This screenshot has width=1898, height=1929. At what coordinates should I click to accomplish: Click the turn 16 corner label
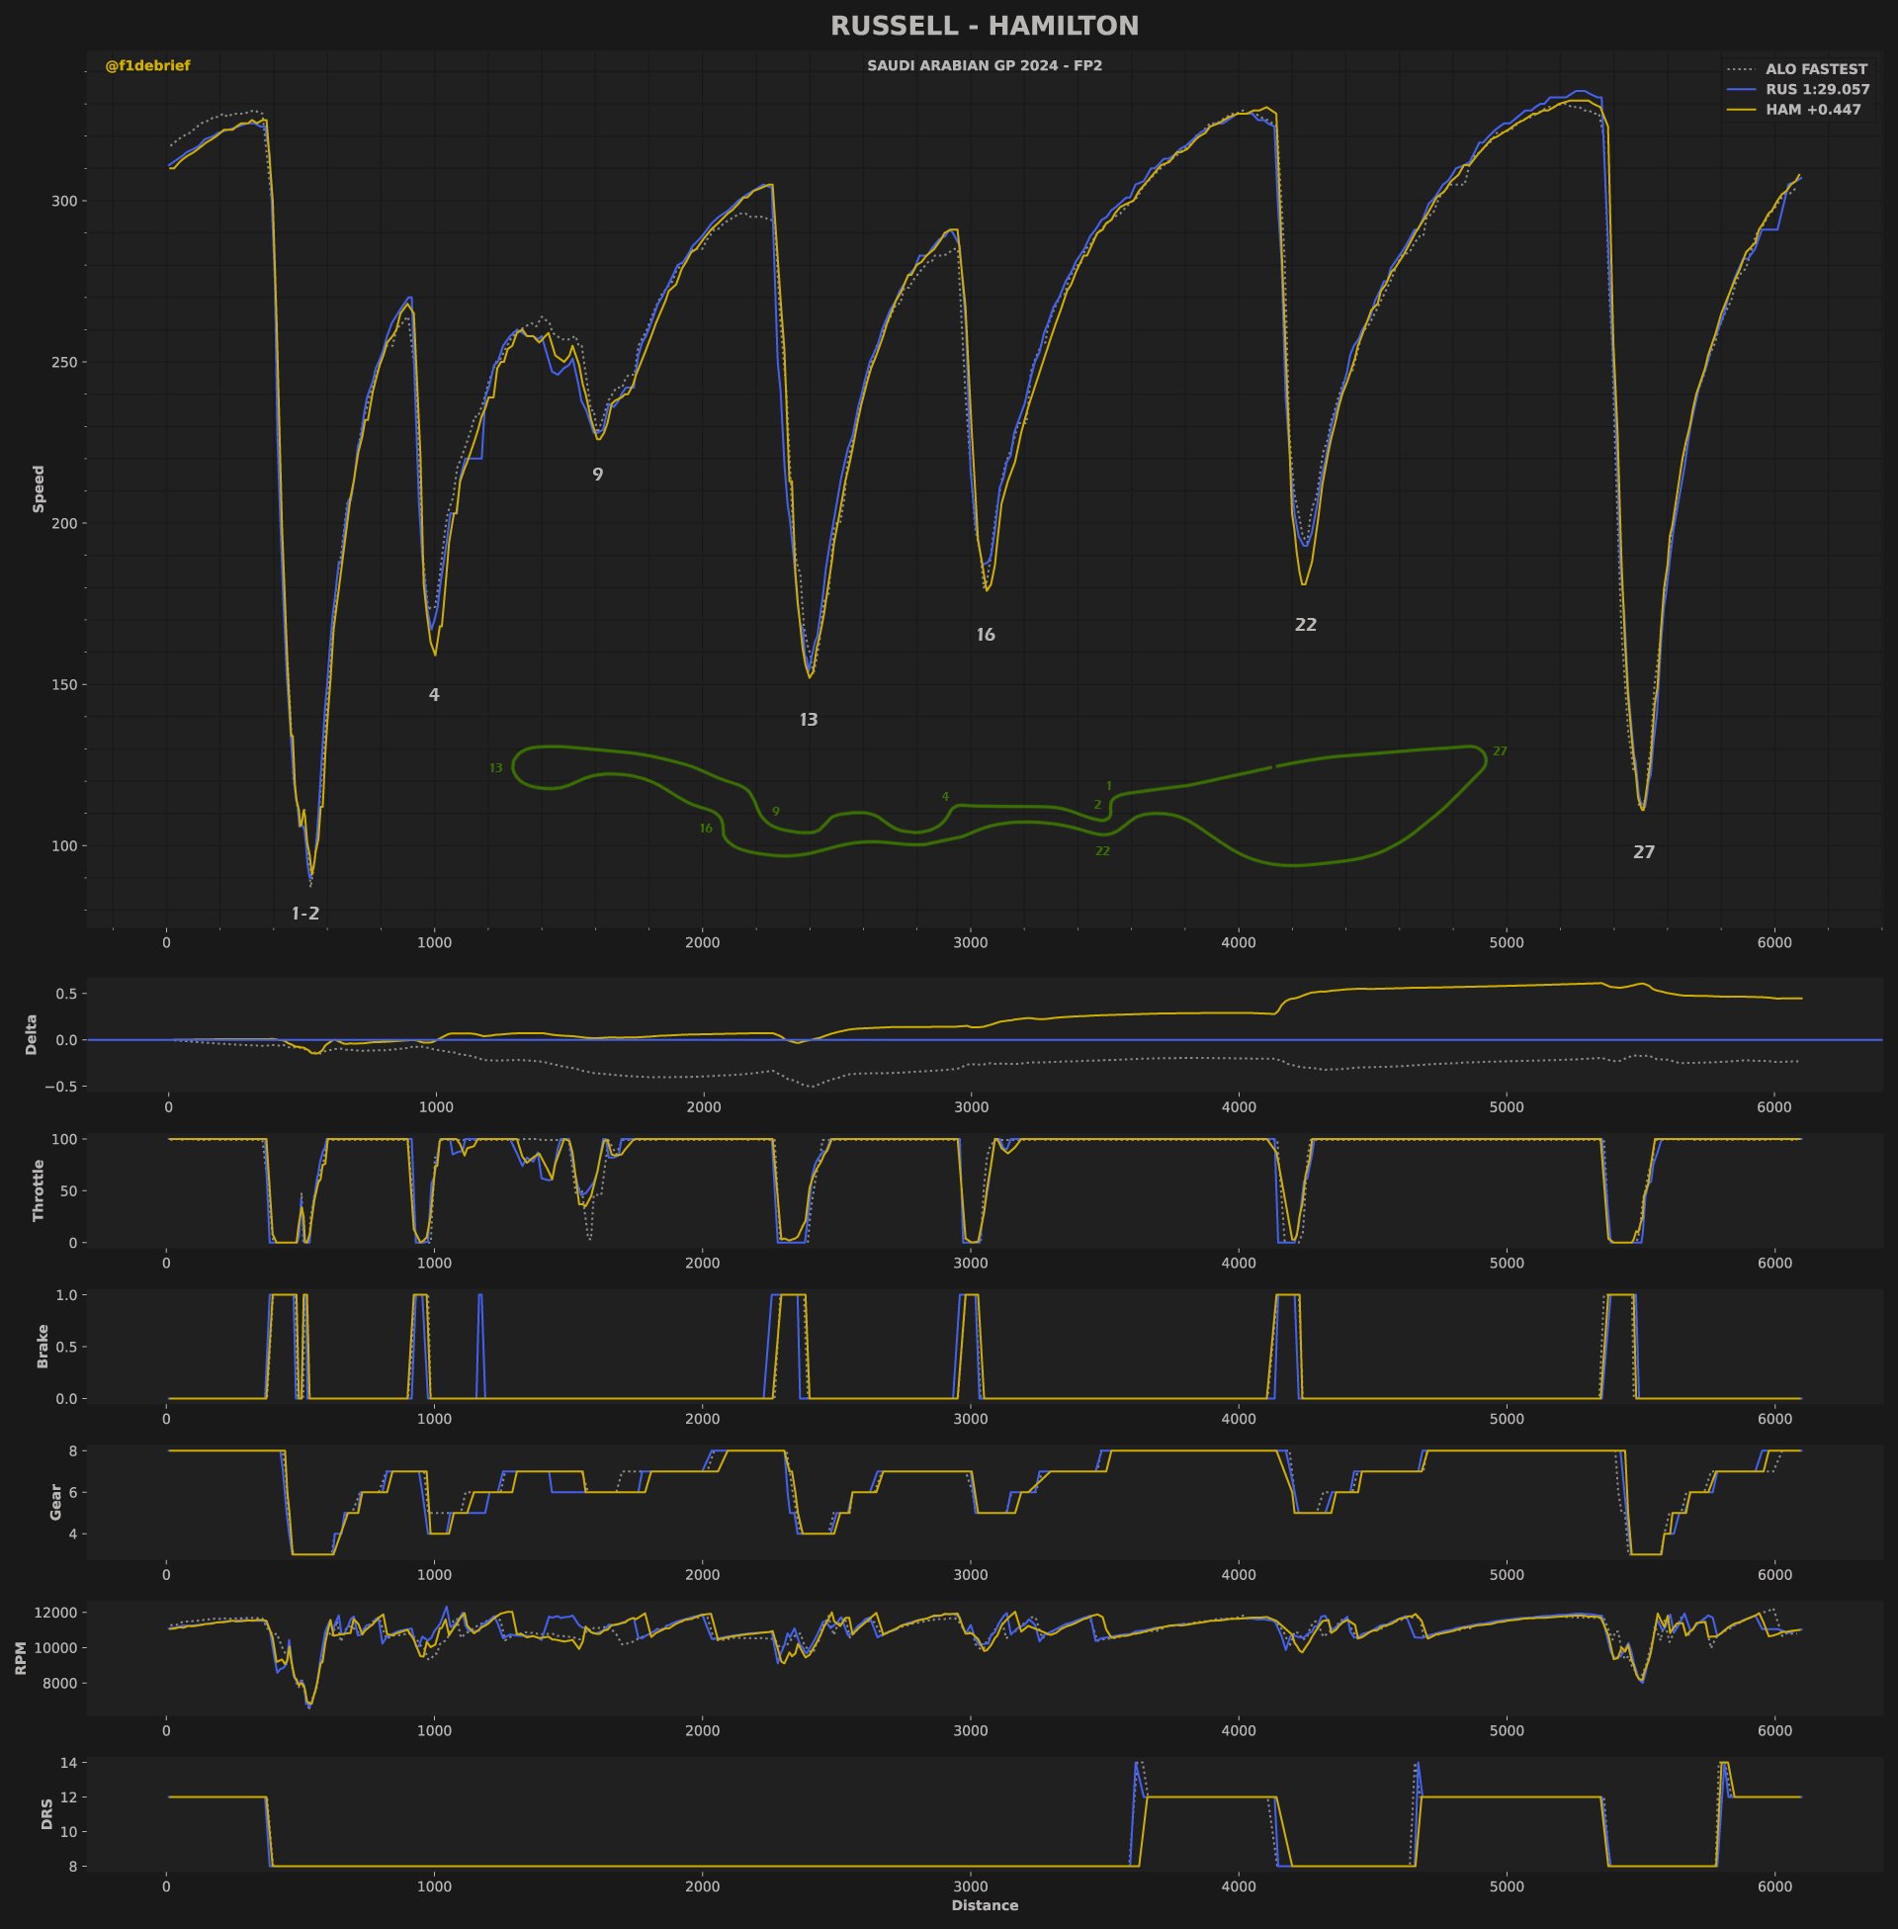click(985, 635)
